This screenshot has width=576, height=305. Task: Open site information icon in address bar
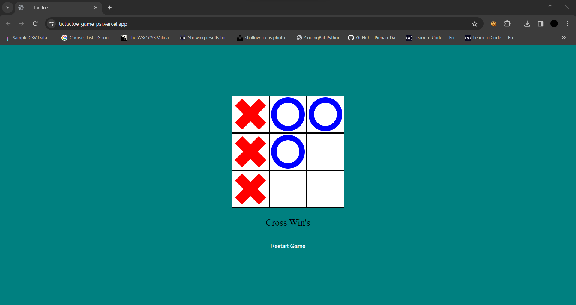(x=51, y=24)
